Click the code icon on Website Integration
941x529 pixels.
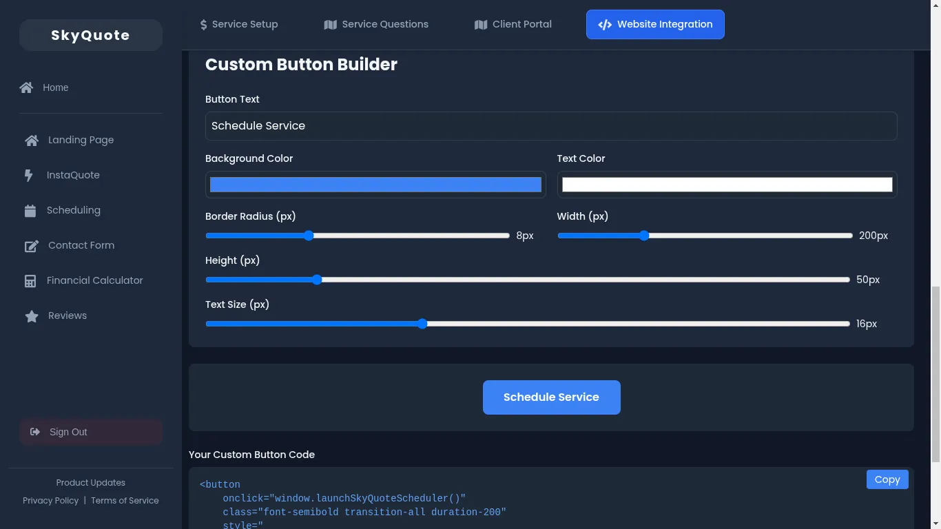[x=605, y=25]
